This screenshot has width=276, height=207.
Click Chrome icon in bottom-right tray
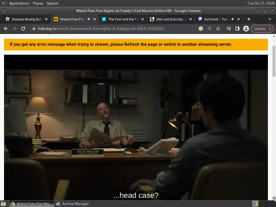pyautogui.click(x=255, y=204)
